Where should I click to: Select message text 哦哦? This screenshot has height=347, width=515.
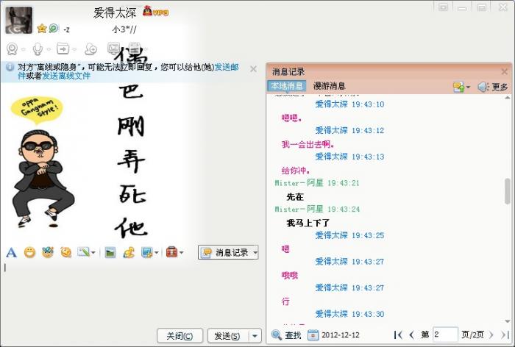tap(290, 275)
